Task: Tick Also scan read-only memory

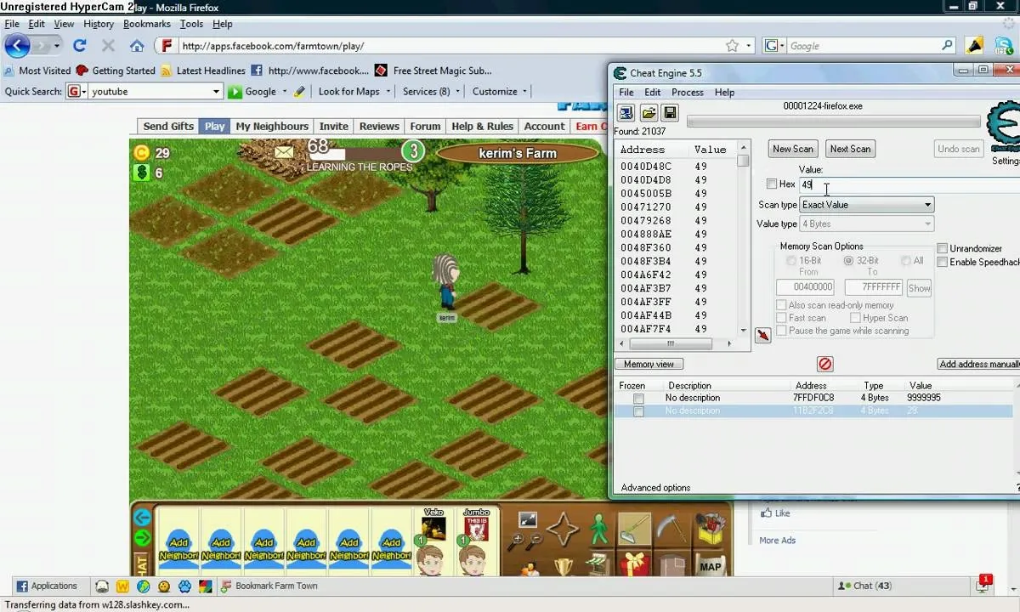Action: coord(781,305)
